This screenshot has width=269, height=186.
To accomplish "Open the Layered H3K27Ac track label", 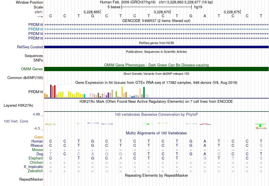I will pos(18,106).
